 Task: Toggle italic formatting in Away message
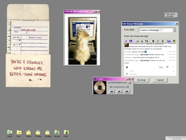pos(158,41)
